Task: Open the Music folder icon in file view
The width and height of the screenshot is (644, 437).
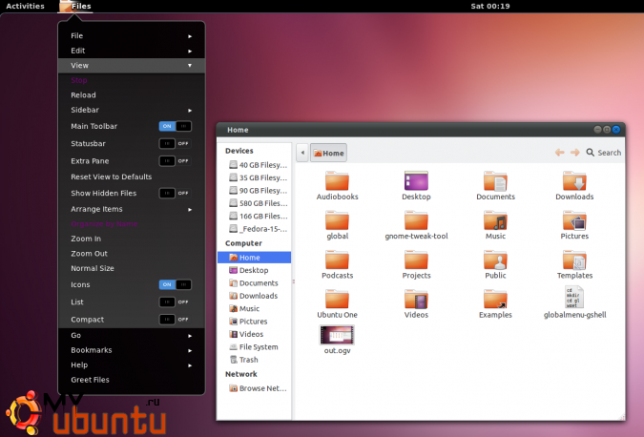Action: [495, 220]
